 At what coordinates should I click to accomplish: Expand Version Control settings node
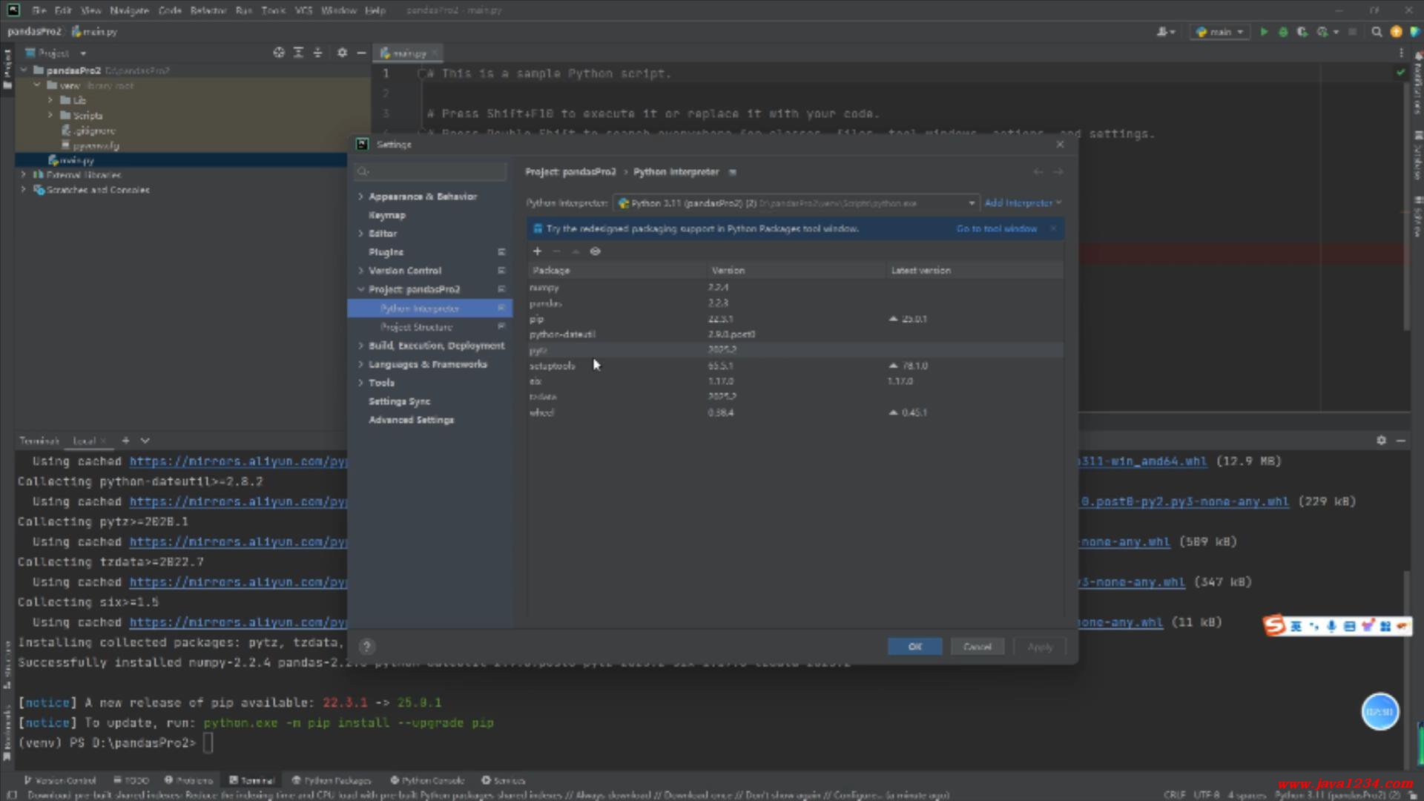tap(361, 271)
